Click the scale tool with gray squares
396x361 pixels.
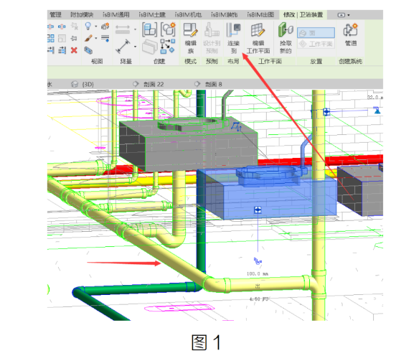(62, 39)
